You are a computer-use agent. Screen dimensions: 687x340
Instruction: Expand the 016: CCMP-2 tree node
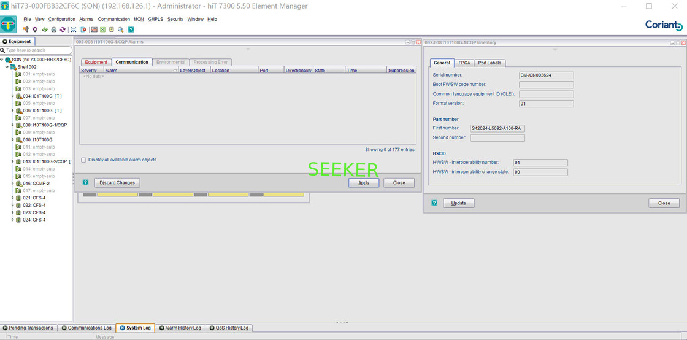[12, 184]
